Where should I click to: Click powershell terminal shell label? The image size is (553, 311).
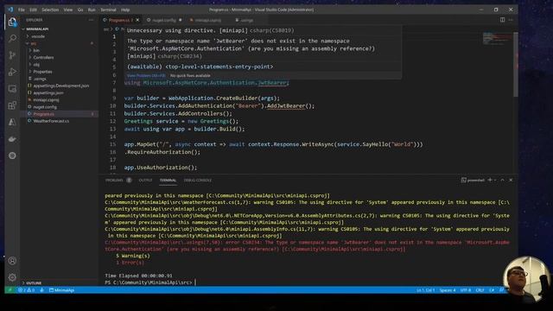click(473, 181)
